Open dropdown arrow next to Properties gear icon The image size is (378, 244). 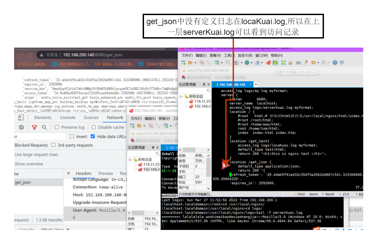point(222,63)
